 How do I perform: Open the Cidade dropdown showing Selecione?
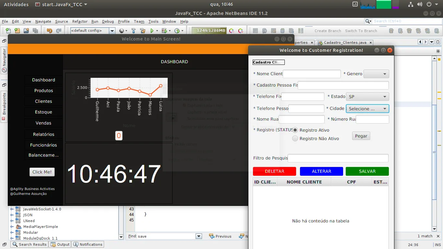tap(367, 109)
